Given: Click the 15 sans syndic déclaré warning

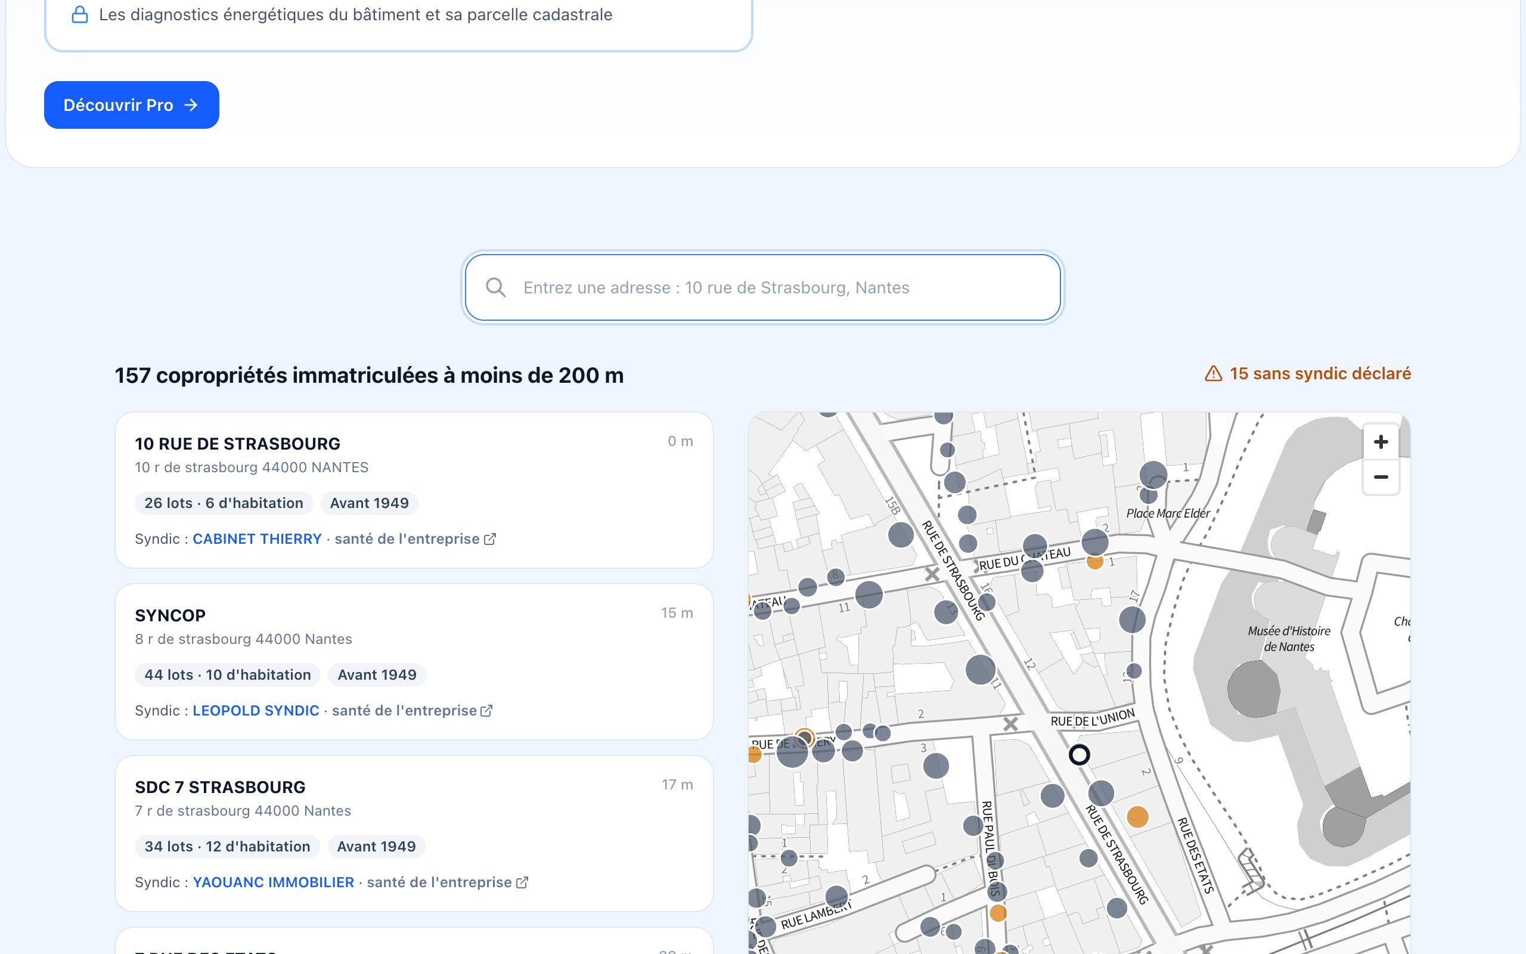Looking at the screenshot, I should tap(1307, 373).
